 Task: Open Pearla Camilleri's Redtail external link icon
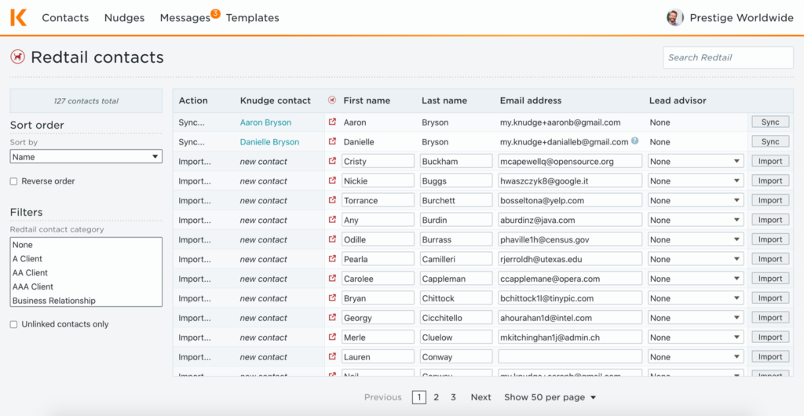click(x=332, y=259)
